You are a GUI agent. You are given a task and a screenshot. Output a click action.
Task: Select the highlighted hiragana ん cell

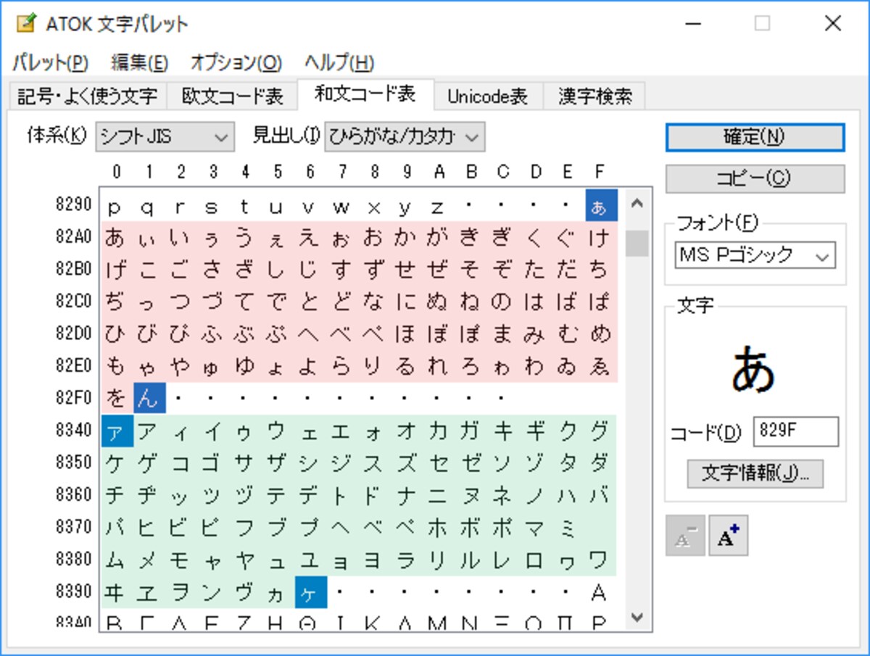149,399
